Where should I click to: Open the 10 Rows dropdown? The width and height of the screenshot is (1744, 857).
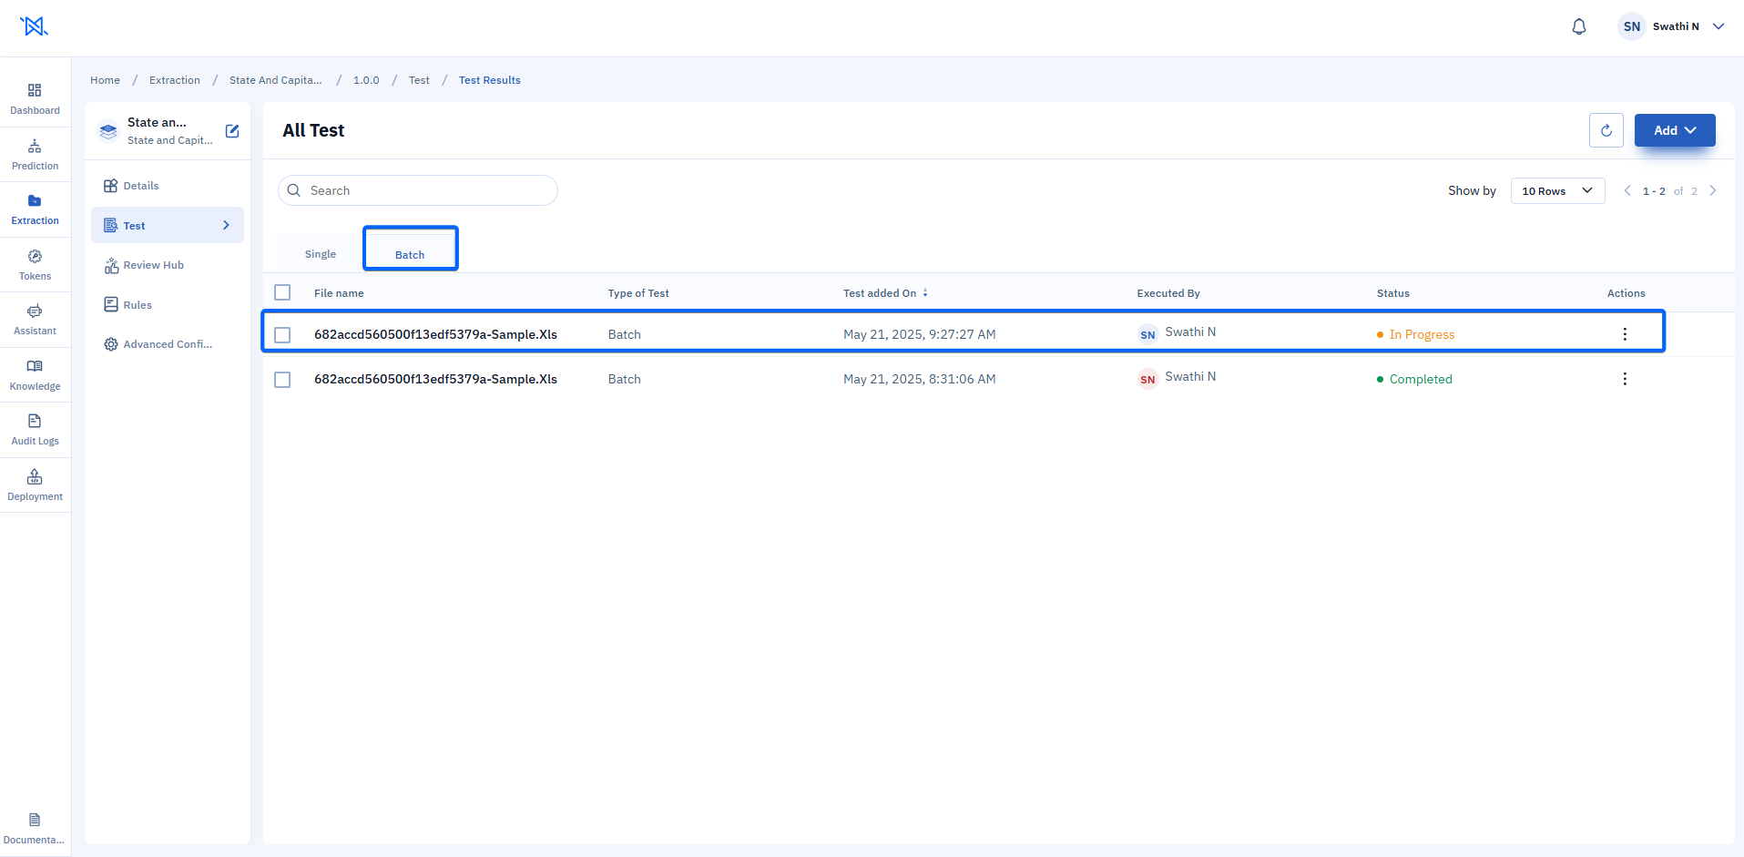click(x=1557, y=190)
